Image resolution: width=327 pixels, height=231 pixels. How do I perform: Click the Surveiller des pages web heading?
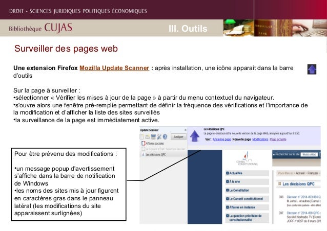point(66,49)
